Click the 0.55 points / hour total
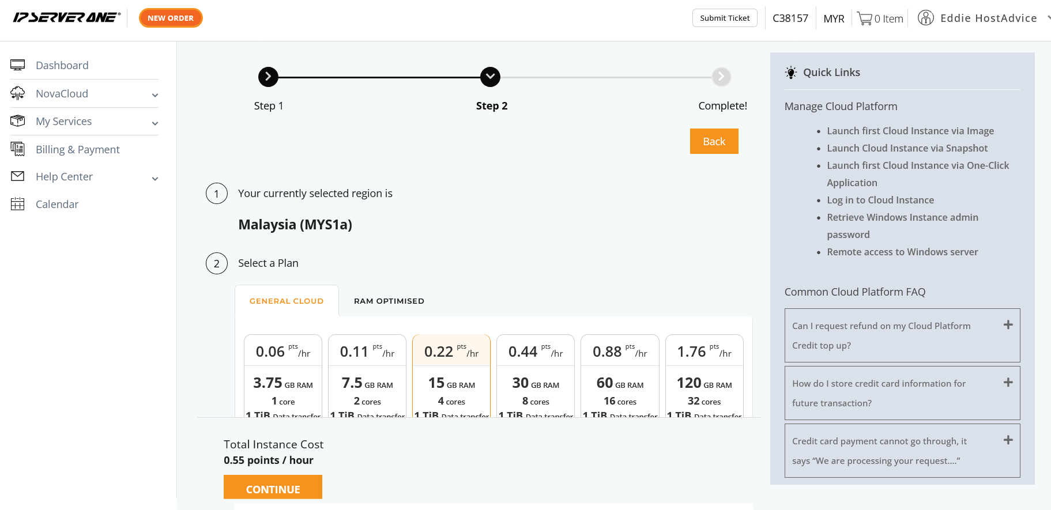This screenshot has height=510, width=1051. click(269, 460)
